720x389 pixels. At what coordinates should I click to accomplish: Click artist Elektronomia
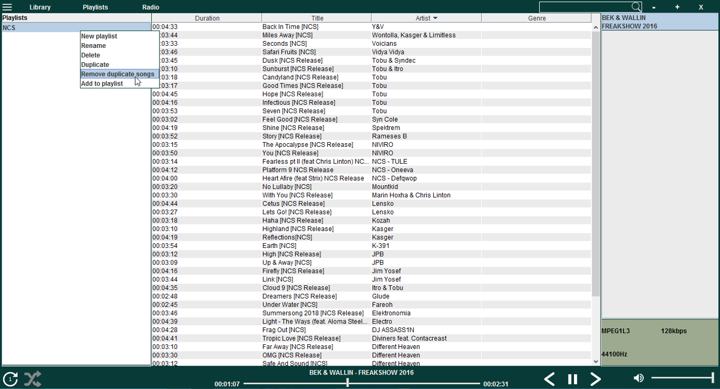coord(391,313)
